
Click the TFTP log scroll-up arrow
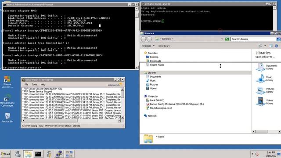coord(122,89)
